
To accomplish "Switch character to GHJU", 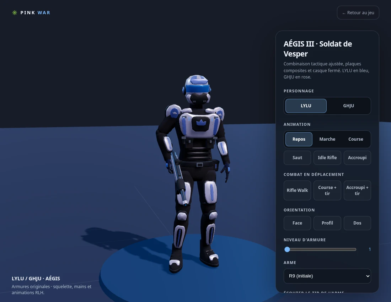I will pyautogui.click(x=348, y=106).
